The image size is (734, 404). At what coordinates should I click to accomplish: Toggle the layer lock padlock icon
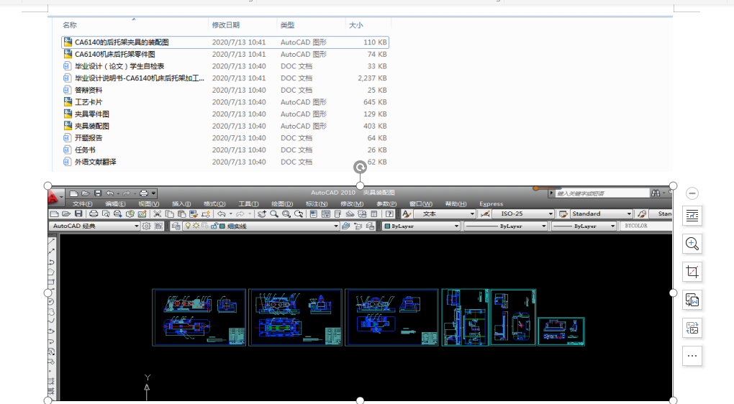click(x=214, y=226)
